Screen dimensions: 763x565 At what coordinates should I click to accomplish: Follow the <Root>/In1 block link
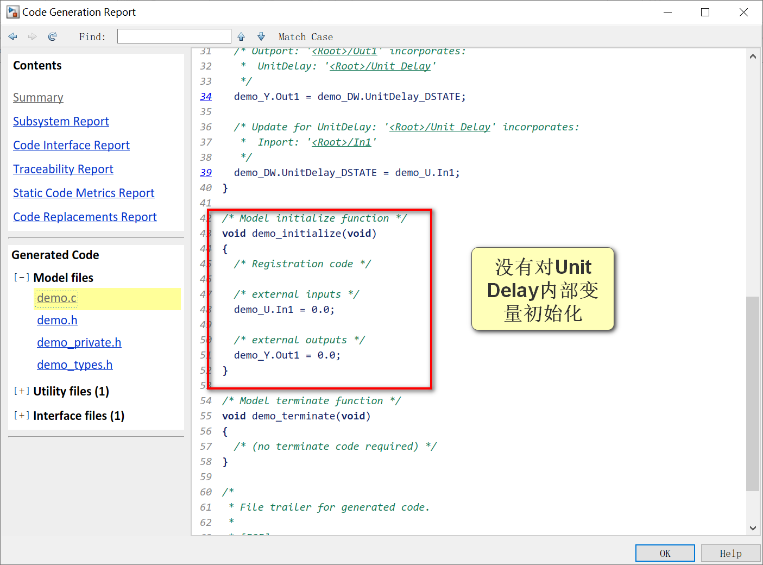(x=342, y=142)
